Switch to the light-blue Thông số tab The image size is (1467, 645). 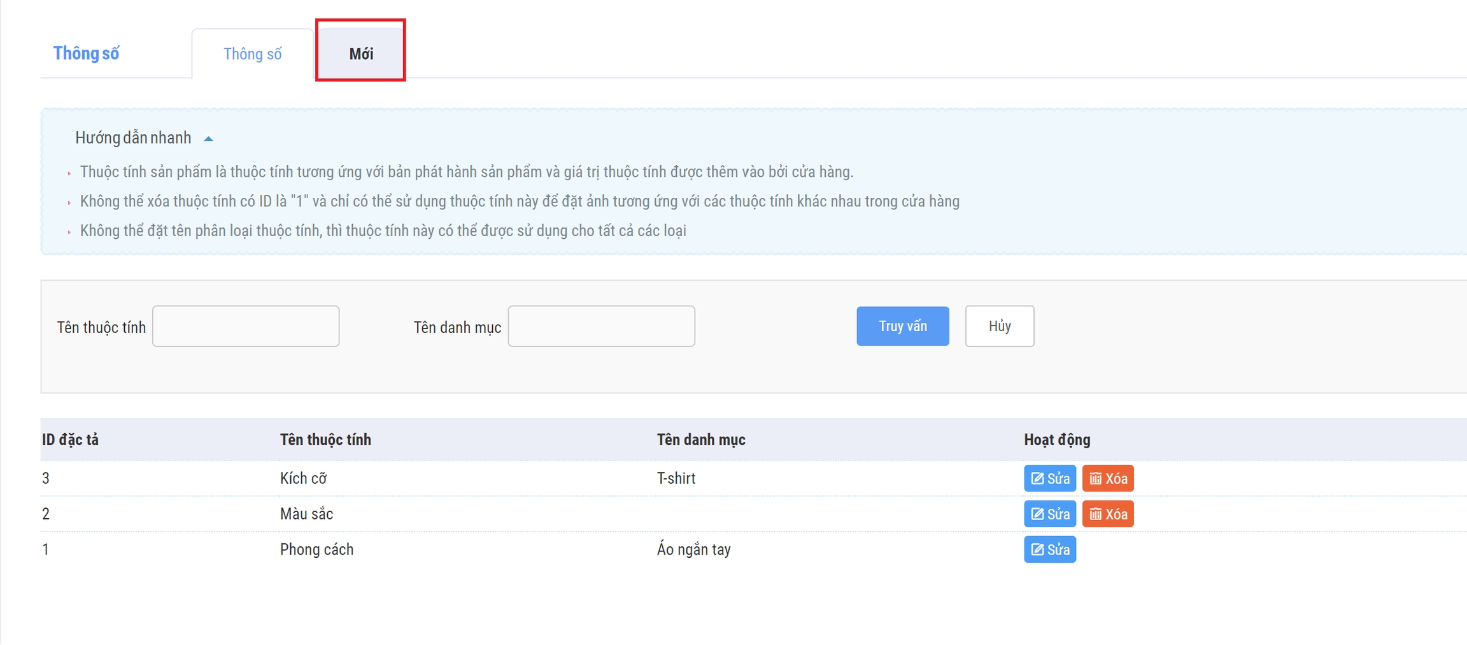[x=252, y=54]
